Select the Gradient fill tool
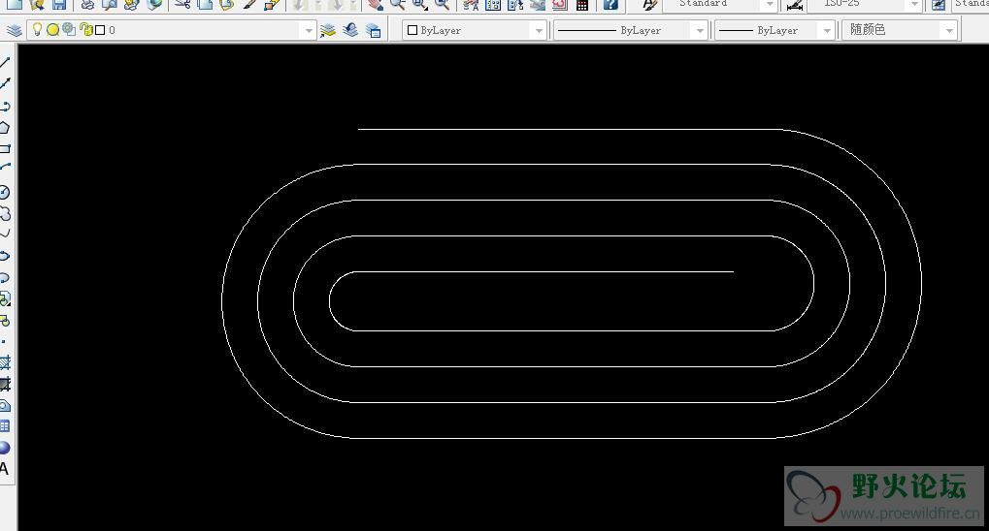 pos(5,384)
